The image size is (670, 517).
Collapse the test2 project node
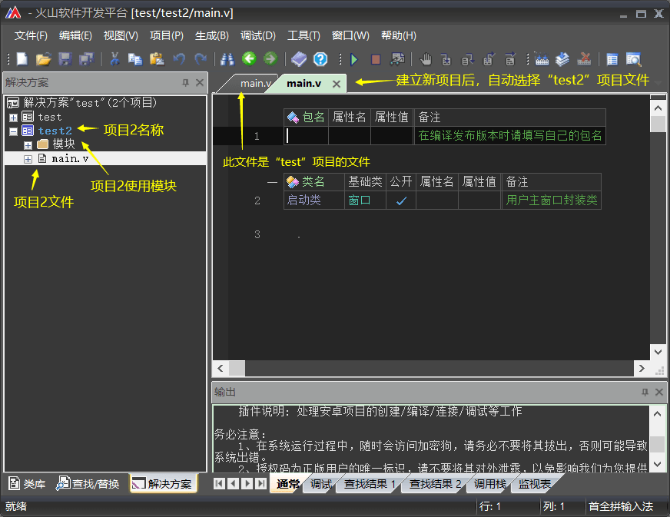point(13,131)
